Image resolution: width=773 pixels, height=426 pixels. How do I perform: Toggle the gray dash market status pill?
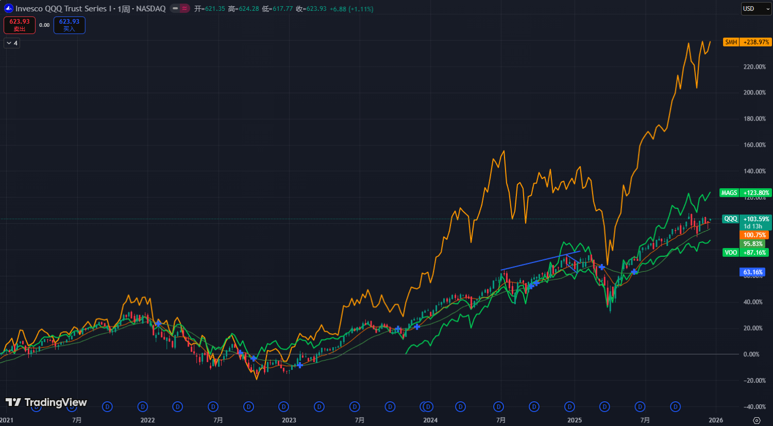click(175, 9)
